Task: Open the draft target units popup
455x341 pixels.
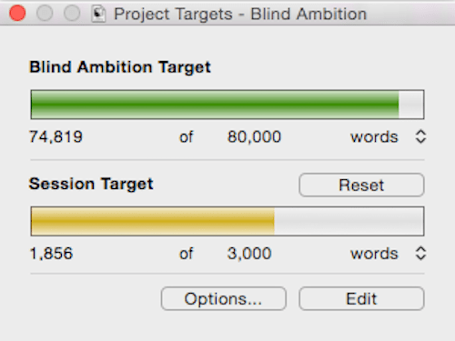Action: 420,136
